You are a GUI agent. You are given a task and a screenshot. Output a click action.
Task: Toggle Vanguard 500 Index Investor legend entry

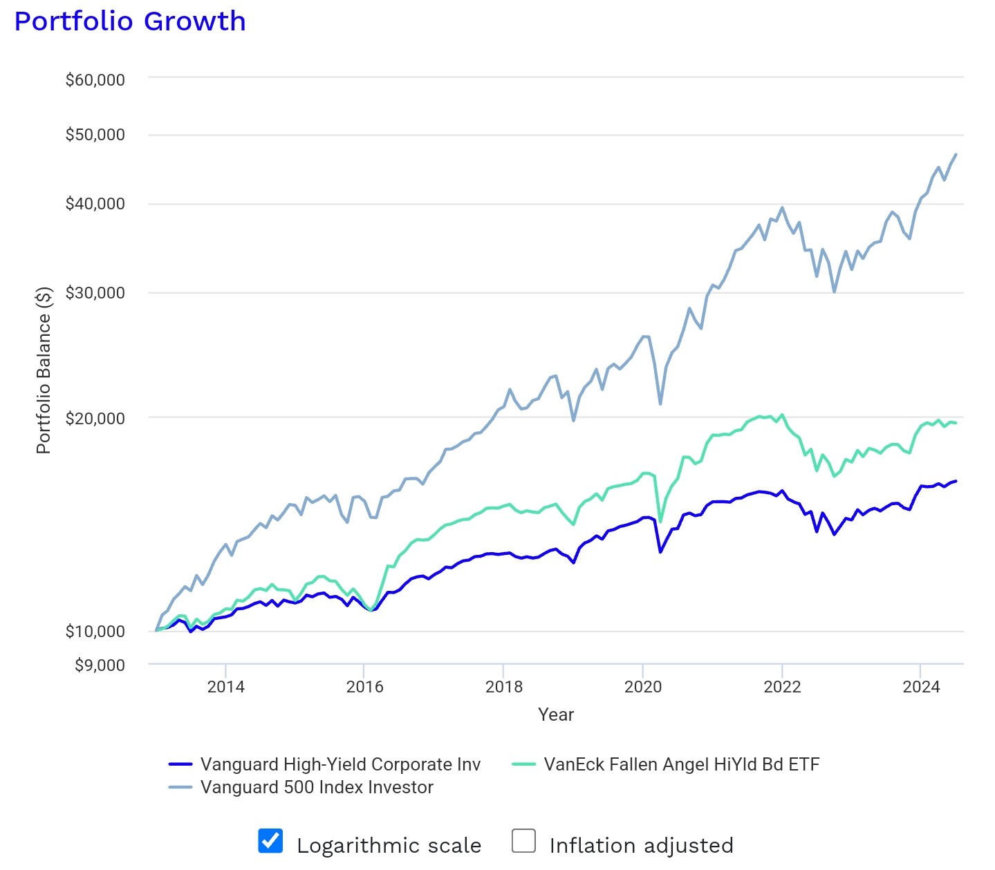[317, 787]
